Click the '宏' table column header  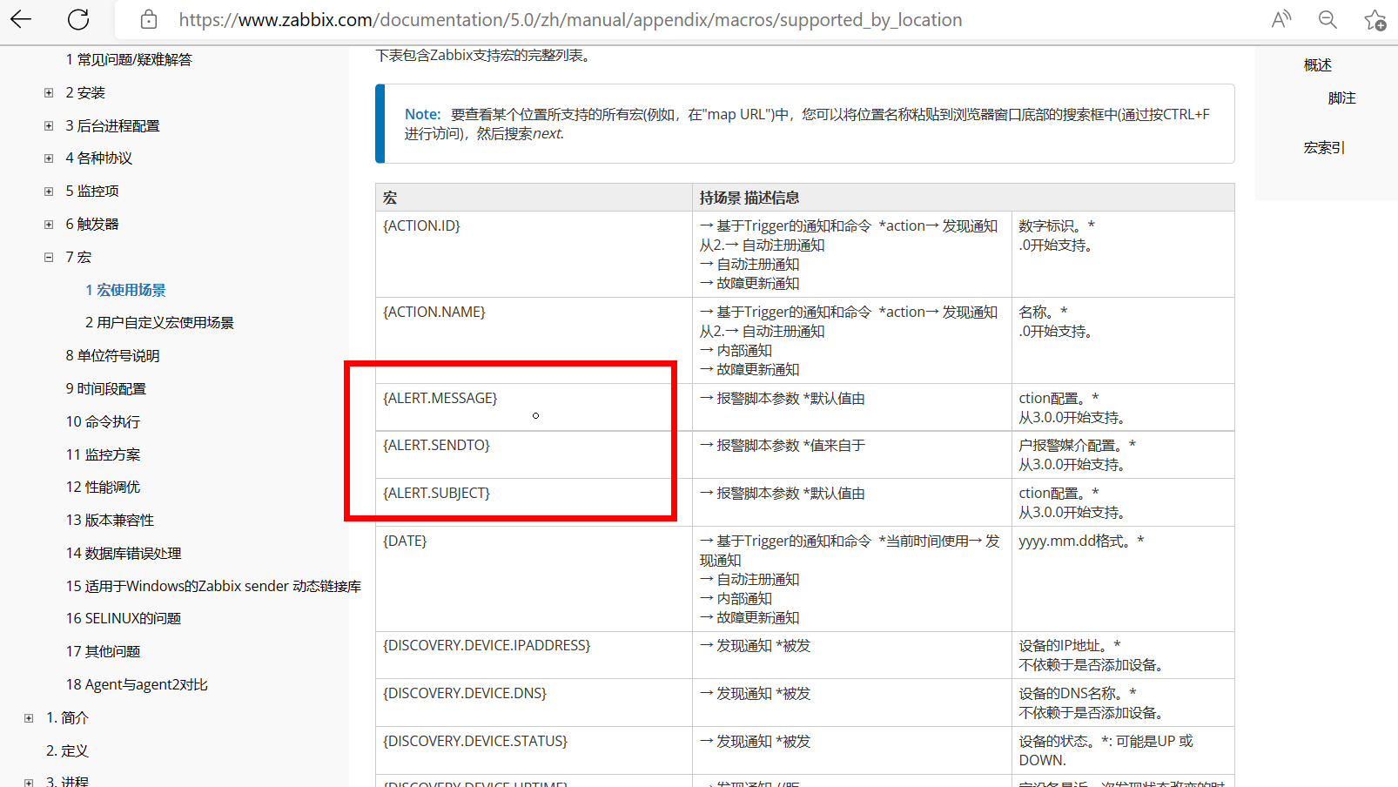(534, 198)
